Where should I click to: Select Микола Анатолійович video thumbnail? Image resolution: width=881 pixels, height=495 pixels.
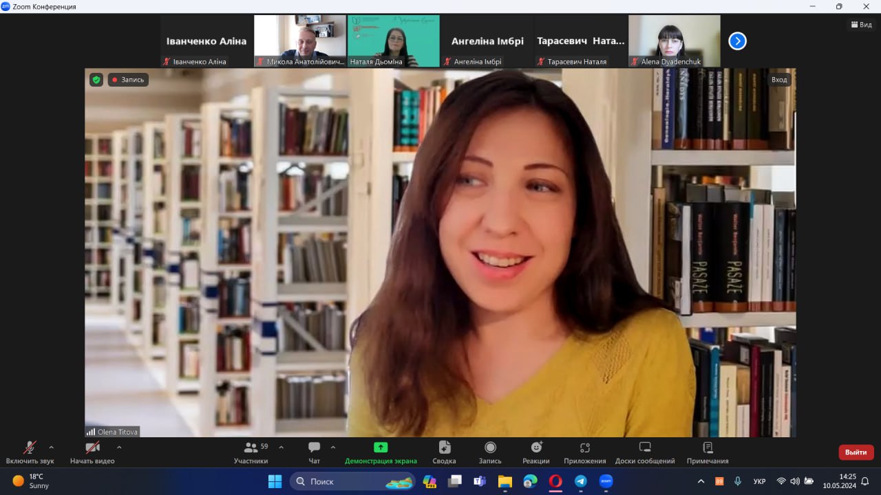pos(300,41)
